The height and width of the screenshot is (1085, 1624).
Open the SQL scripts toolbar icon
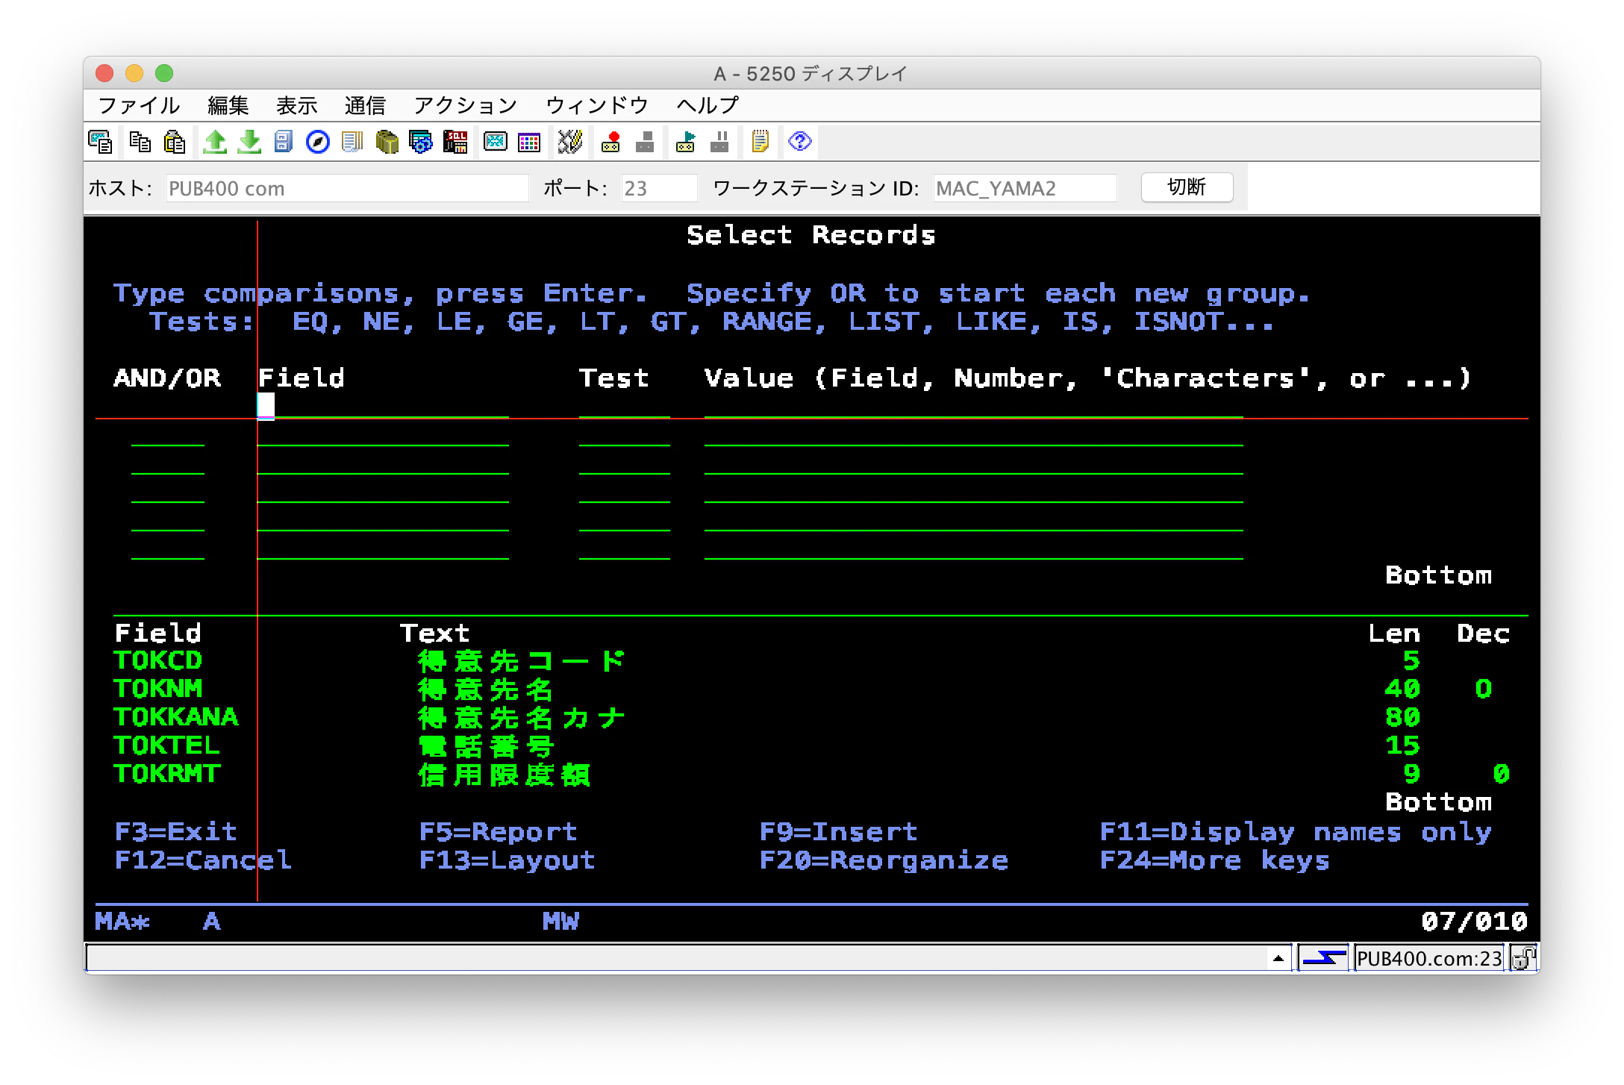coord(455,142)
